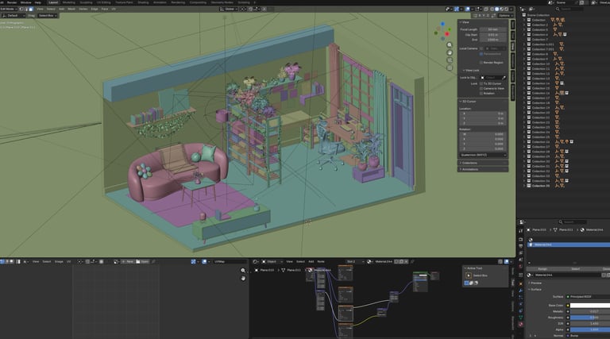Open the Render properties tab
This screenshot has width=610, height=339.
[521, 240]
